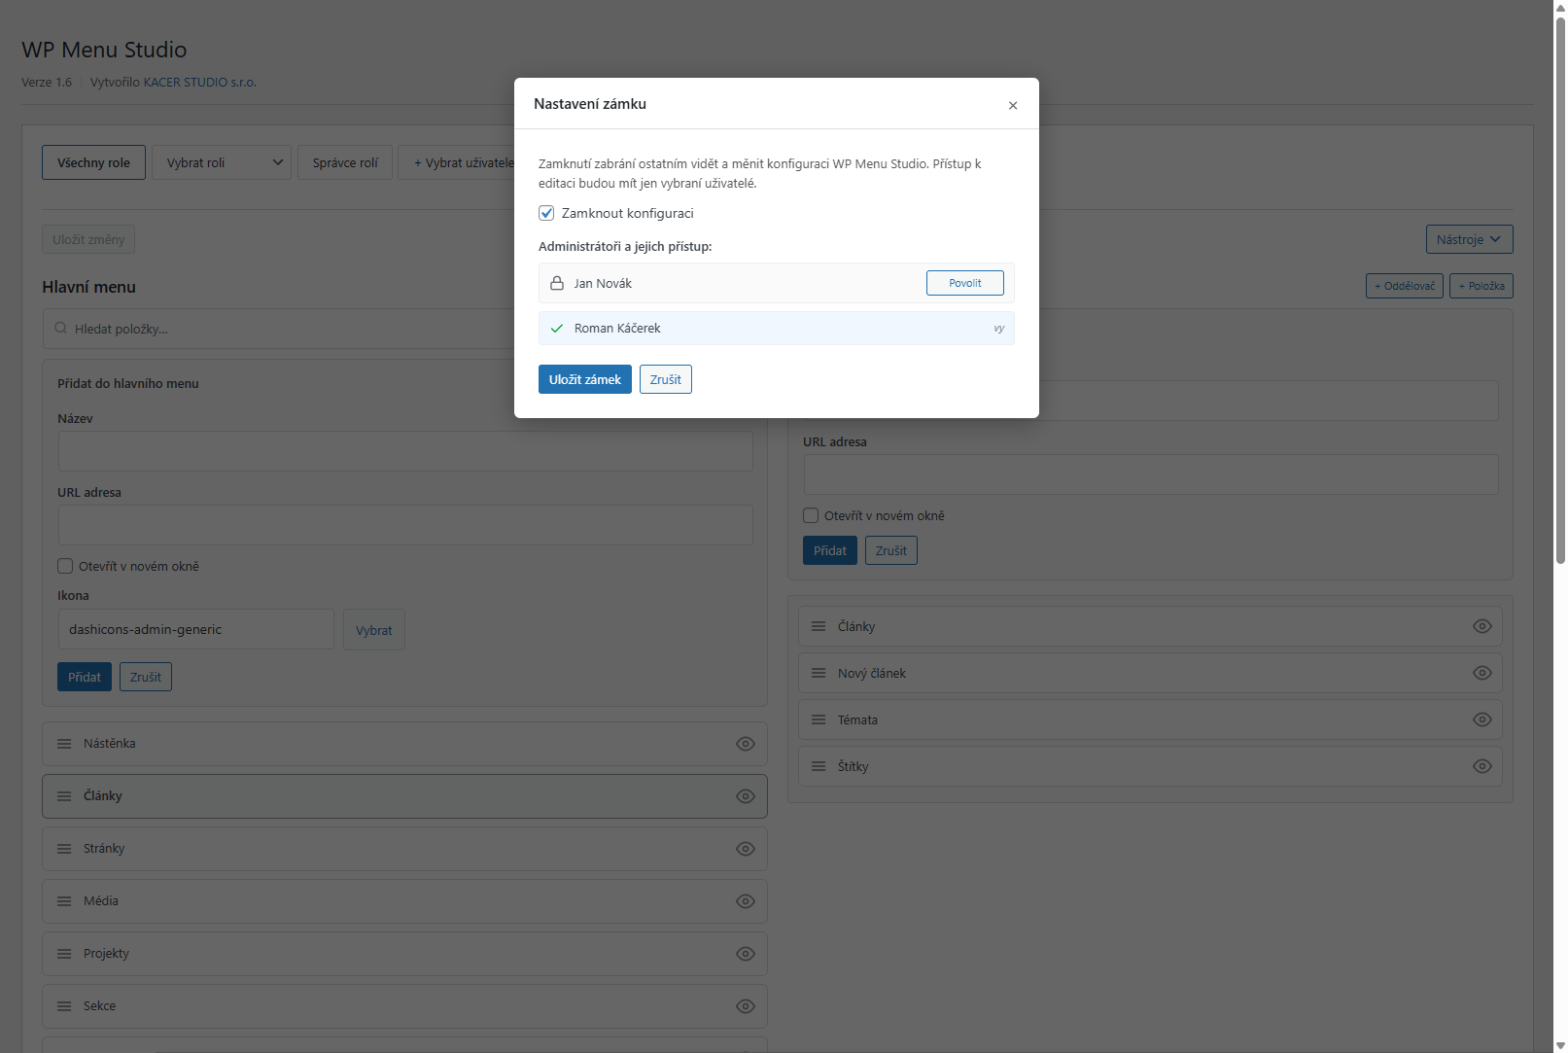Image resolution: width=1568 pixels, height=1053 pixels.
Task: Click the green checkmark beside Roman Káčerek
Action: [557, 329]
